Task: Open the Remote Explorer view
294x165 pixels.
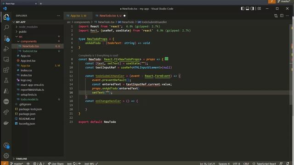Action: [6, 59]
